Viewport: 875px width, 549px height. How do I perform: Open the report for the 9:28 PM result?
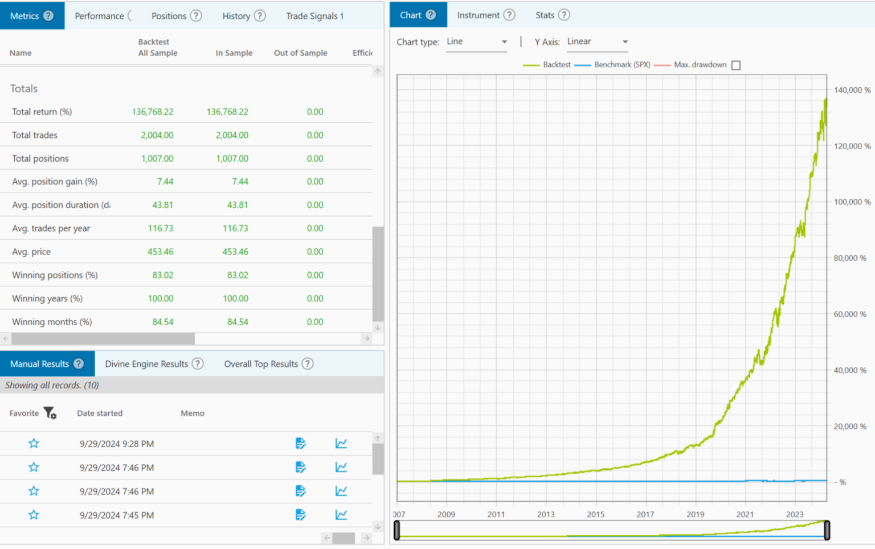tap(301, 443)
